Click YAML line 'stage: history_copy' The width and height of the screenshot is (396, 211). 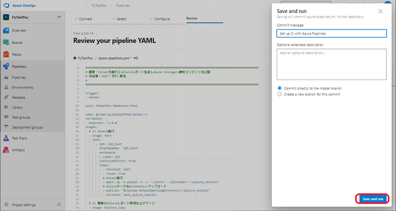tap(109, 208)
